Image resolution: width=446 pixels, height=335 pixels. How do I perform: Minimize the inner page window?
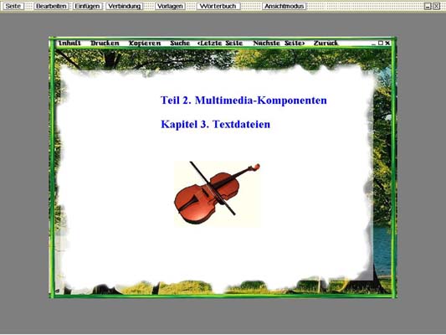[x=374, y=44]
